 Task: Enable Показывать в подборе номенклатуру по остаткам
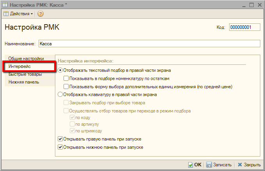click(x=66, y=78)
